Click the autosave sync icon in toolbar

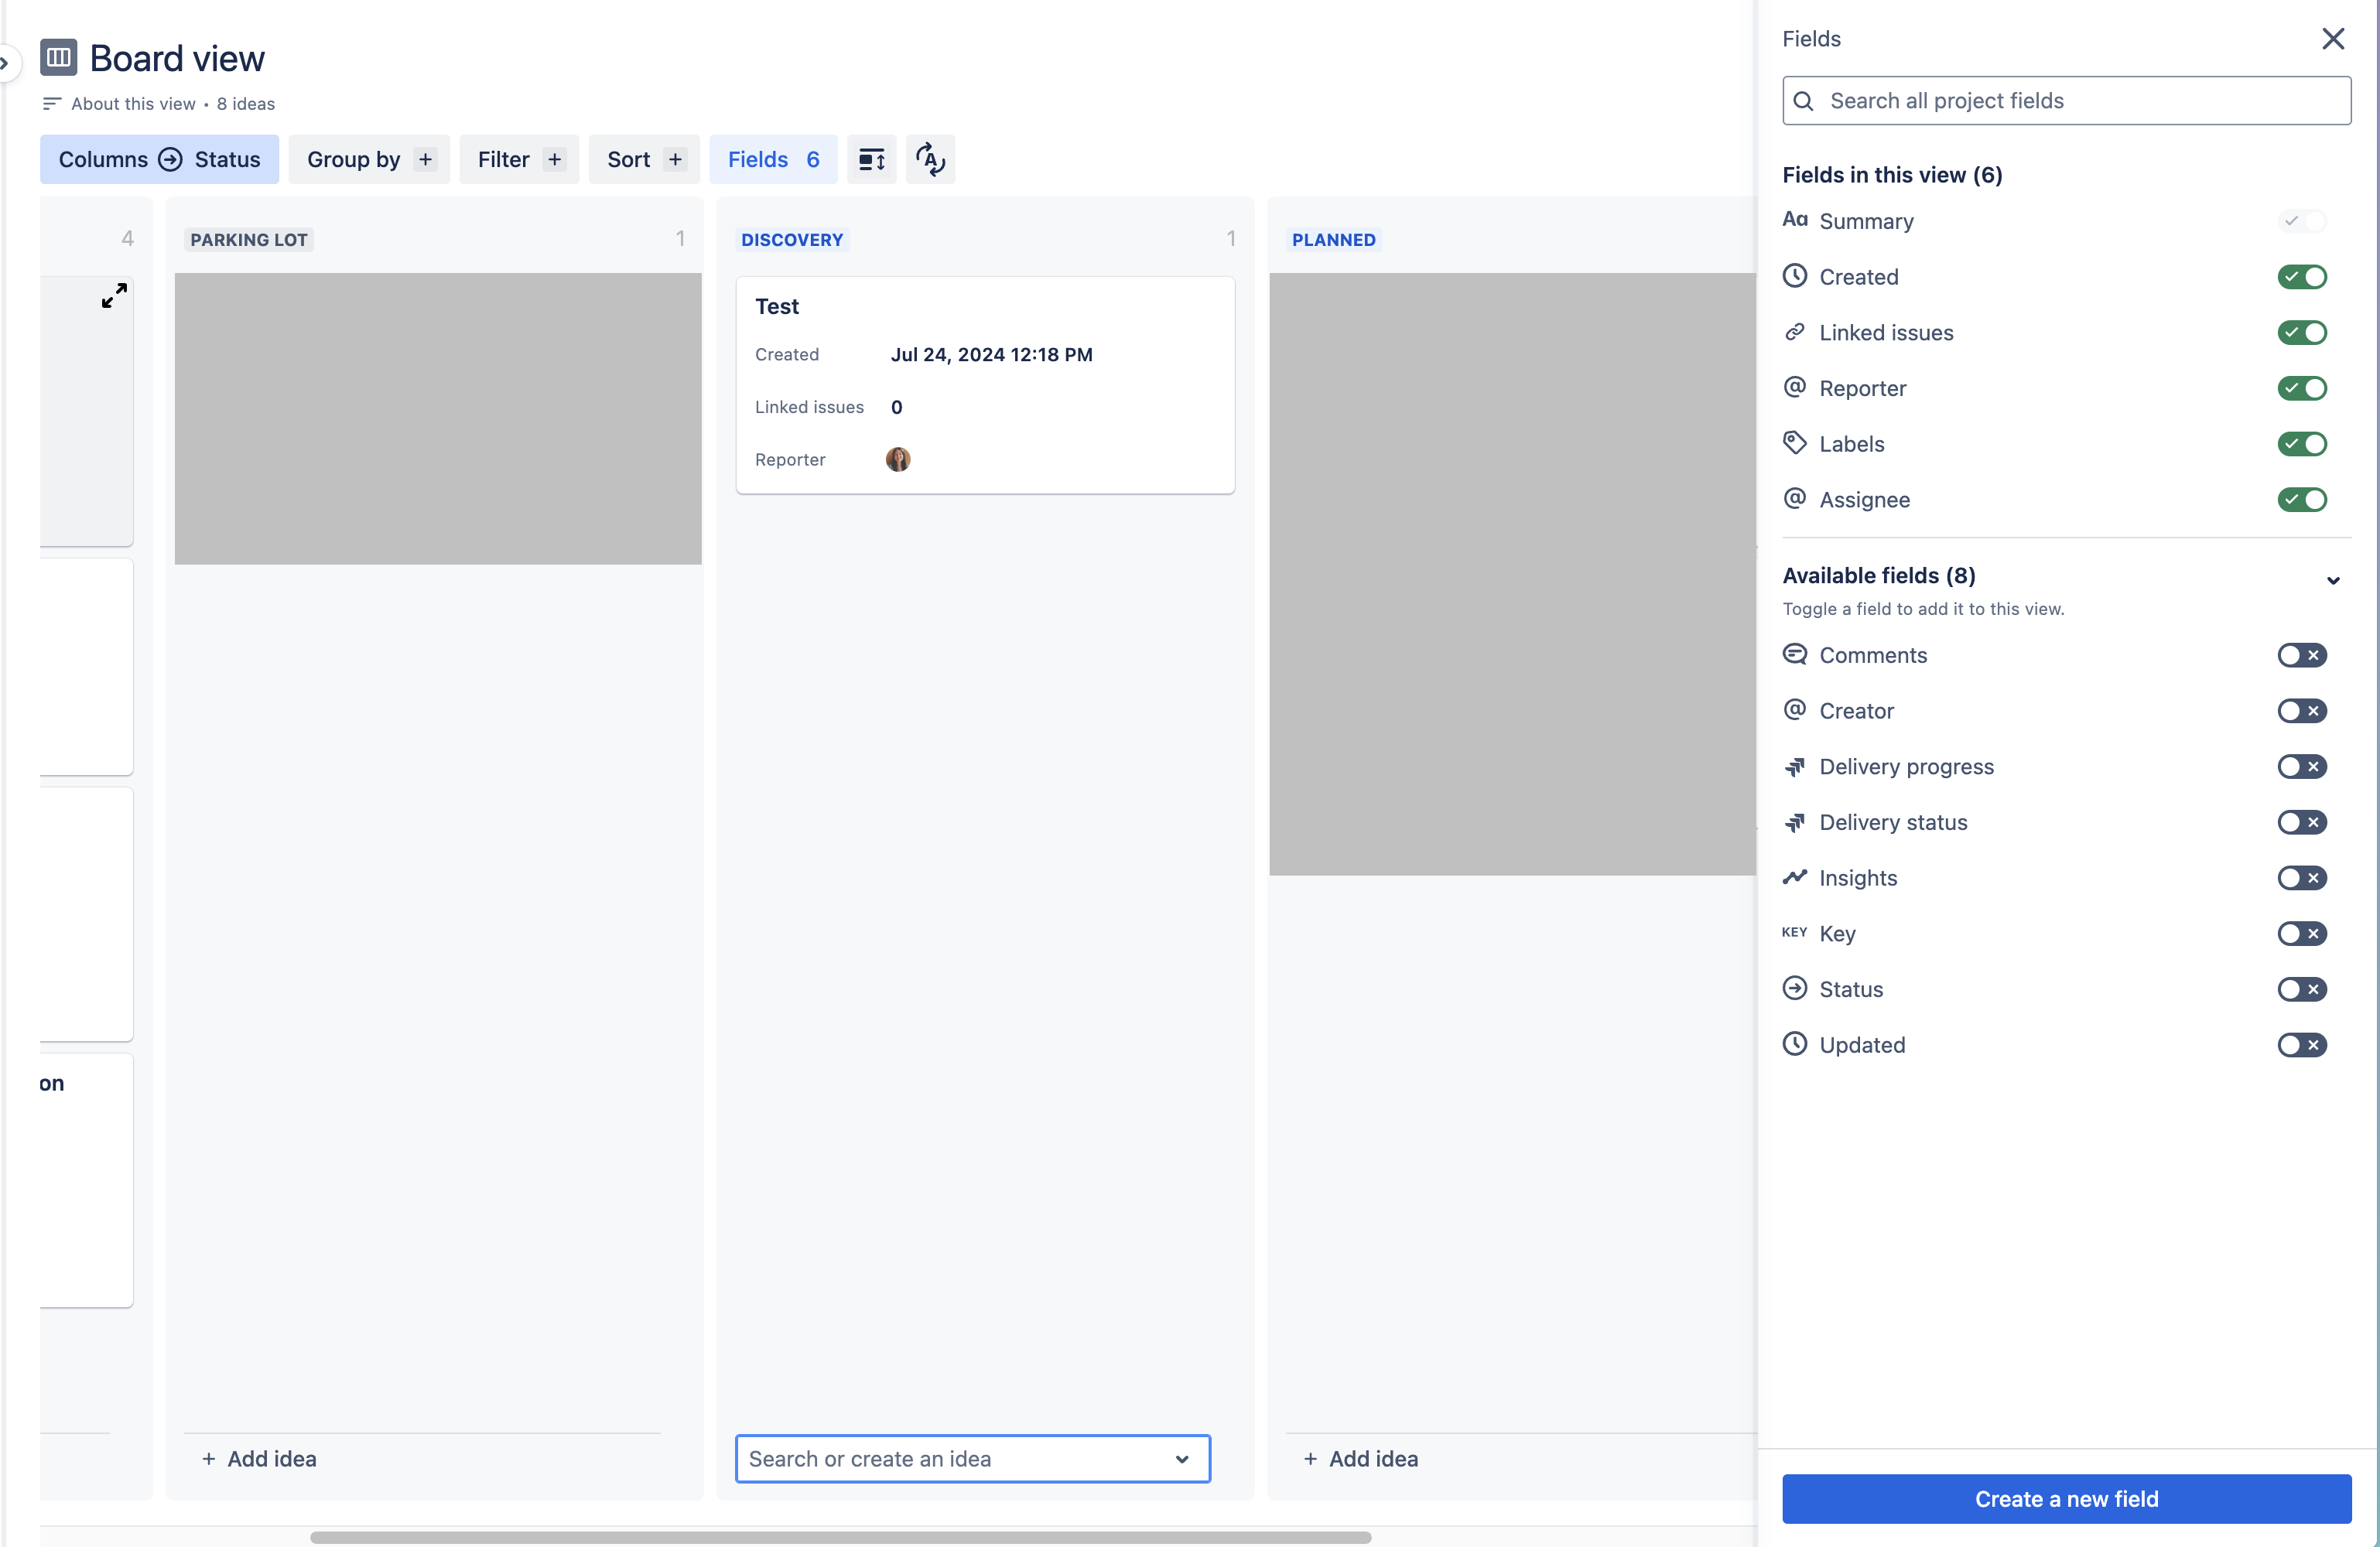(x=930, y=160)
